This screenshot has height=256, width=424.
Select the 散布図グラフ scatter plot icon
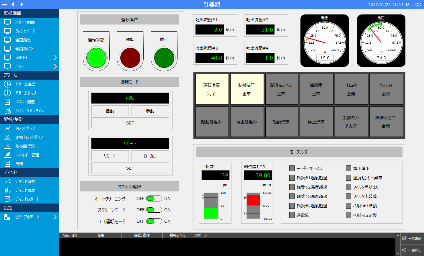tap(7, 146)
